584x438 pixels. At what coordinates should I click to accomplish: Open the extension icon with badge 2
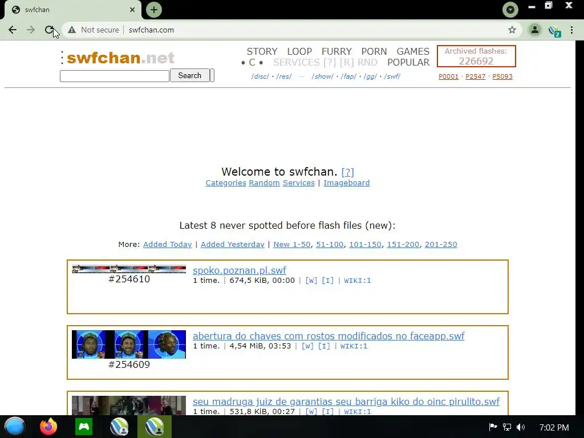click(554, 31)
